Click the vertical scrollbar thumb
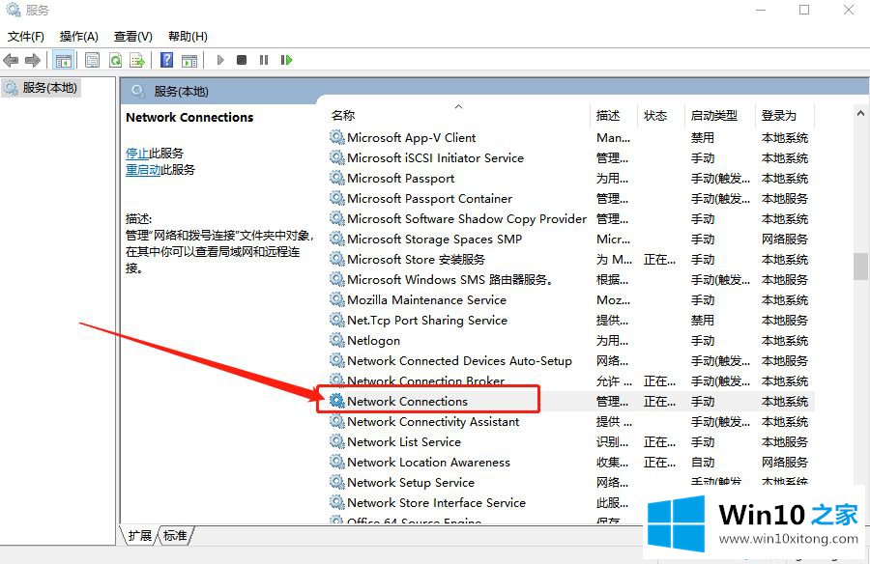The image size is (870, 564). coord(860,267)
